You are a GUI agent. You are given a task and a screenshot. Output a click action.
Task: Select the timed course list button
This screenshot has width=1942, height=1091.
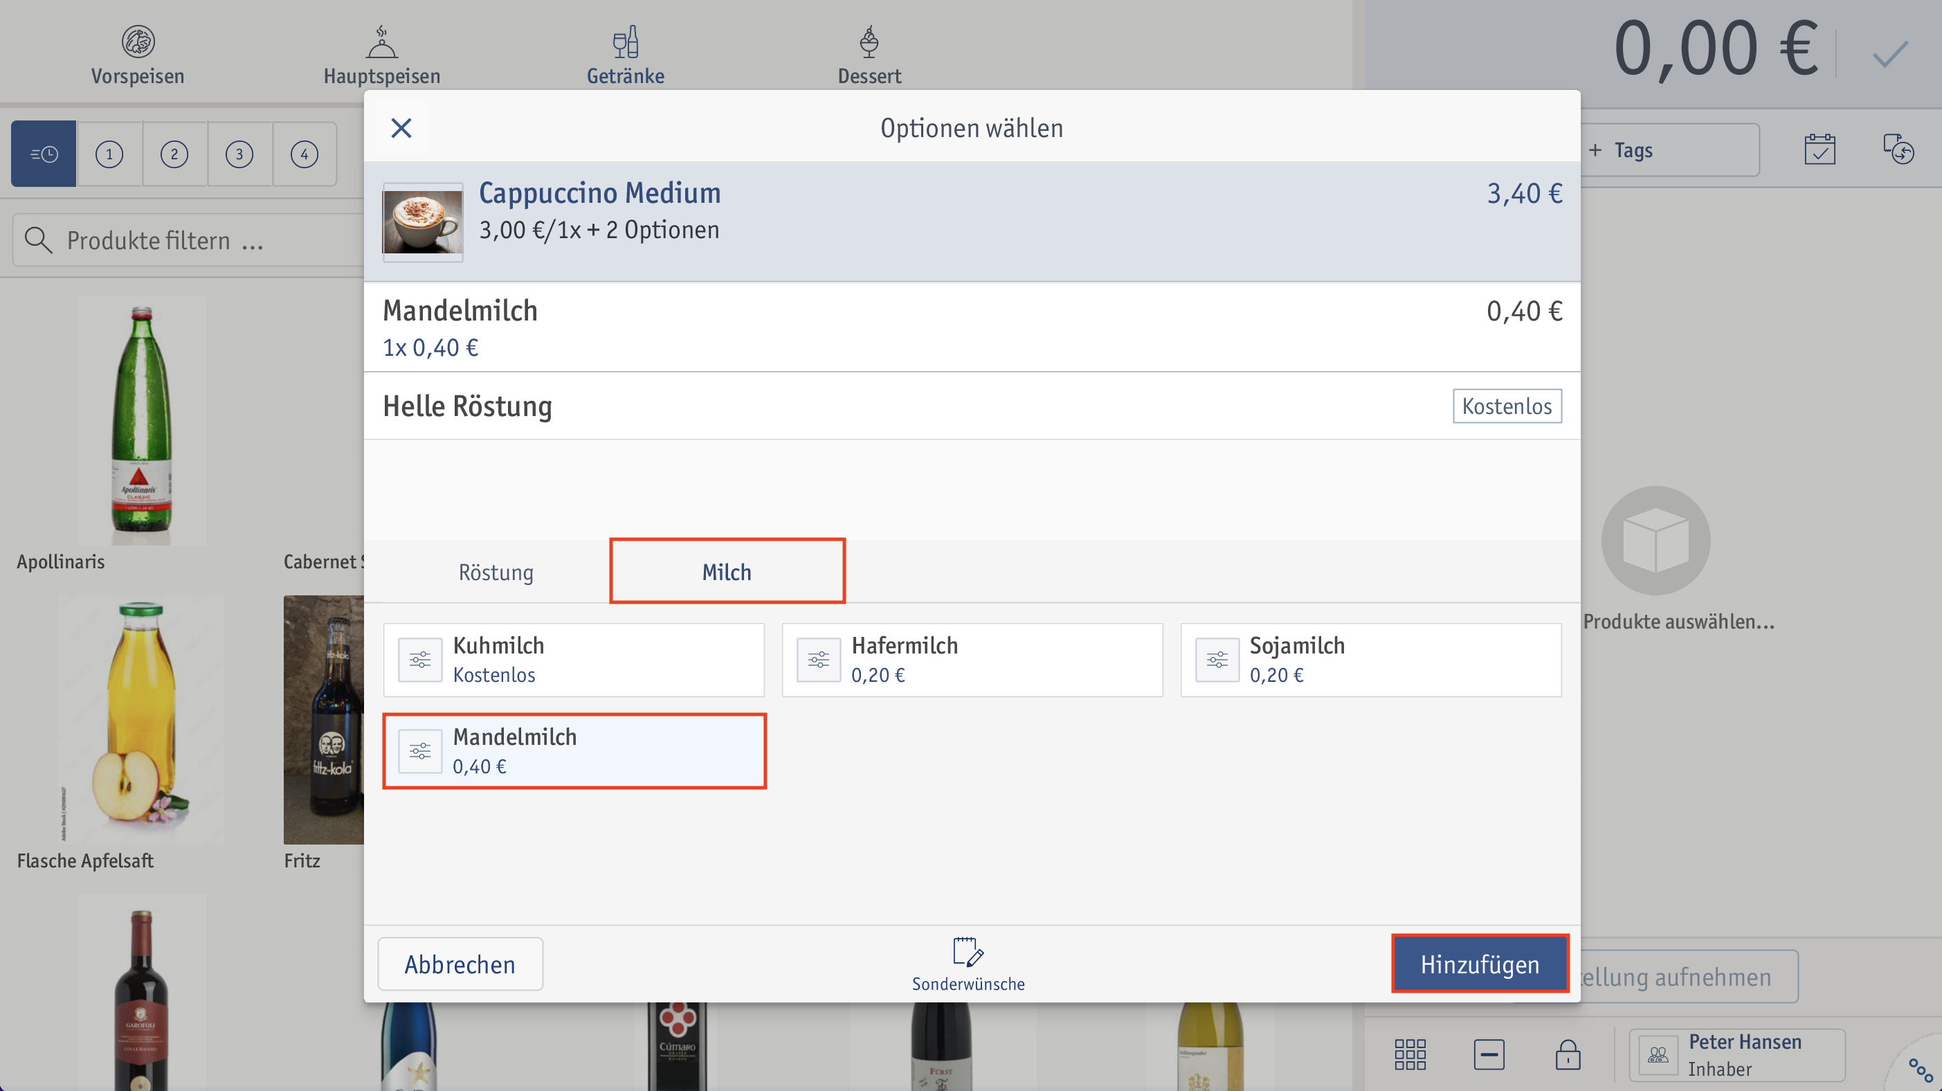44,154
